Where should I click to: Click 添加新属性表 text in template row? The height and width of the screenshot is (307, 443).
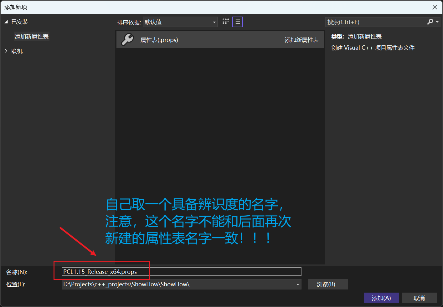coord(301,40)
